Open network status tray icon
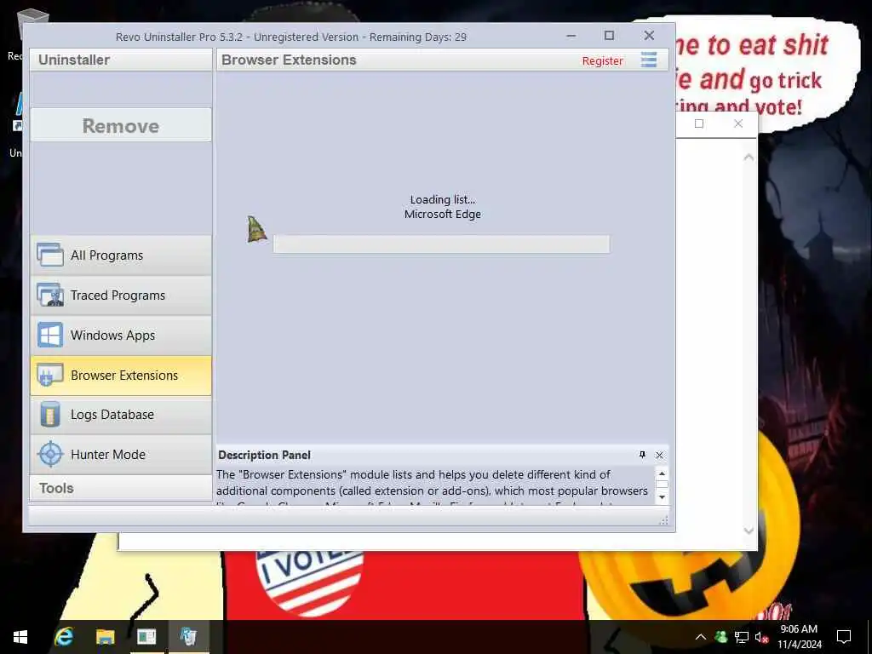 [742, 637]
